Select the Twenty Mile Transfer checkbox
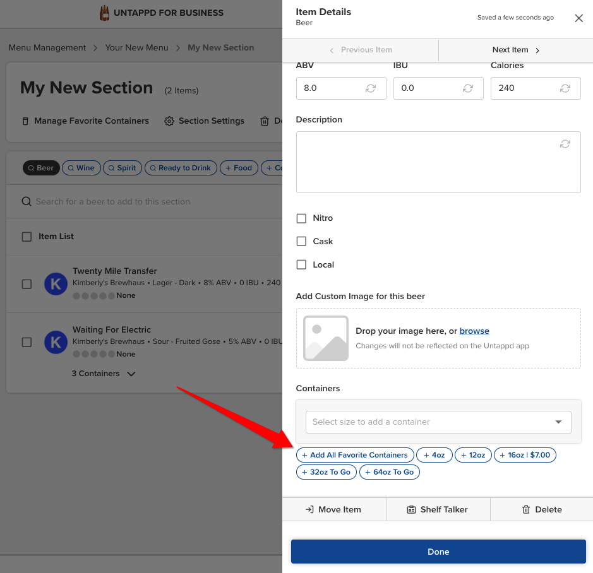Viewport: 593px width, 573px height. (x=27, y=284)
